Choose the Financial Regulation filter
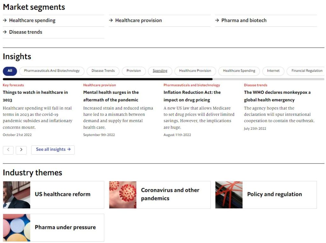The image size is (326, 243). click(307, 71)
